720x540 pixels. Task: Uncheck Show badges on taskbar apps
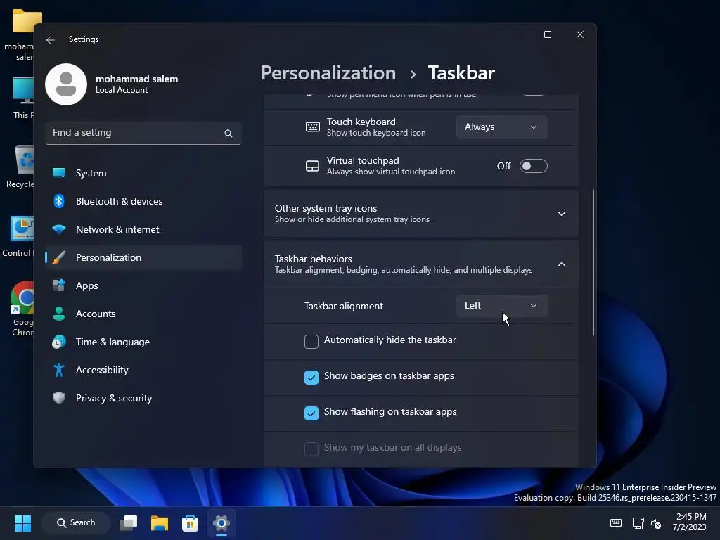[311, 377]
